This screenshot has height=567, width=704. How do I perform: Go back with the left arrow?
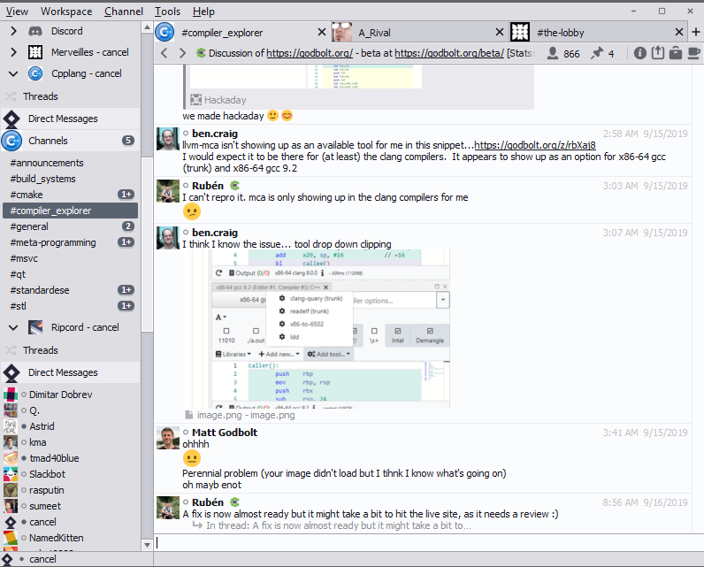[x=165, y=53]
